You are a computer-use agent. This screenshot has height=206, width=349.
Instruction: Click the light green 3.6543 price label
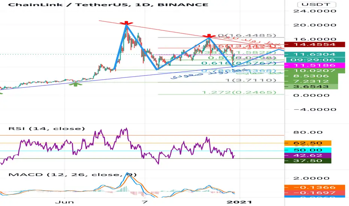coord(311,87)
